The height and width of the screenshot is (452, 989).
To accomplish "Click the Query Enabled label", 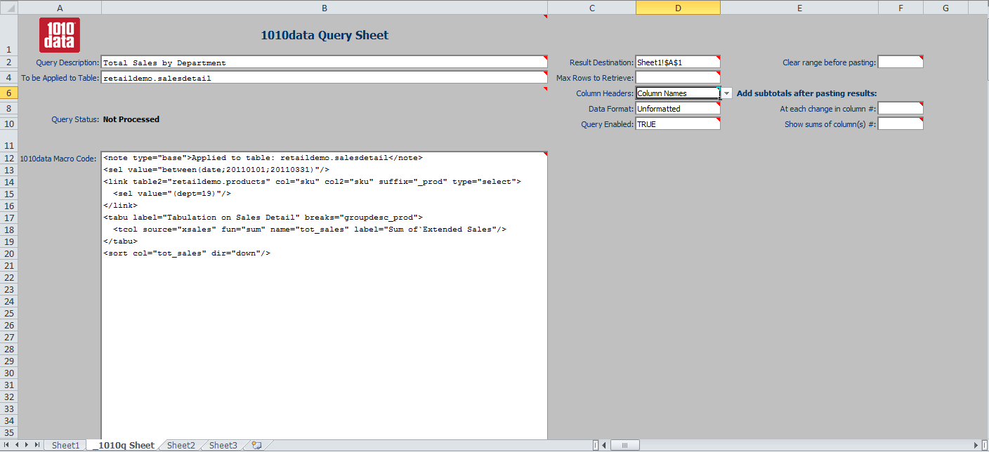I will coord(608,124).
